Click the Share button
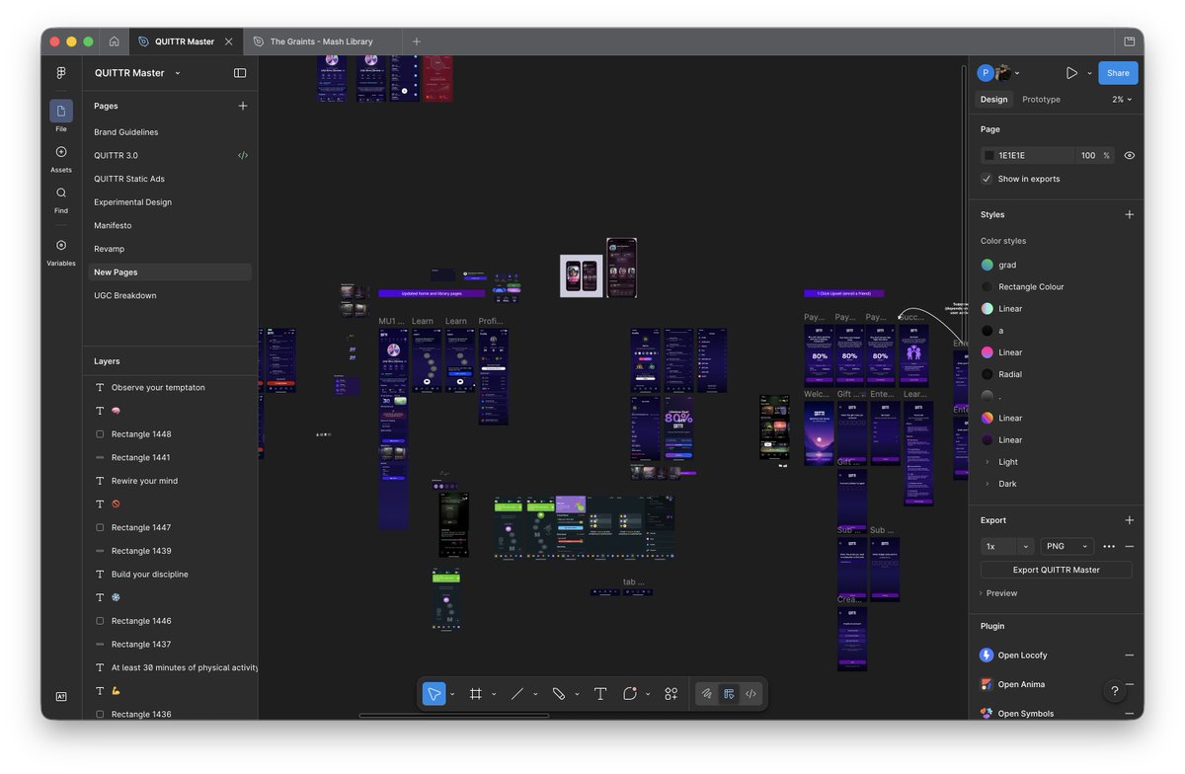Viewport: 1185px width, 774px height. (x=1118, y=73)
